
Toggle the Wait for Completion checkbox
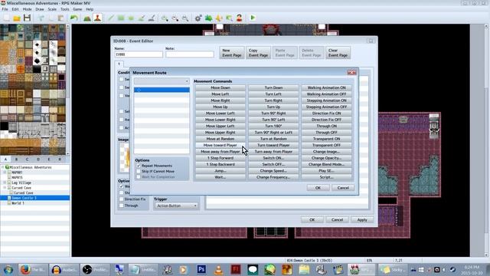click(139, 177)
